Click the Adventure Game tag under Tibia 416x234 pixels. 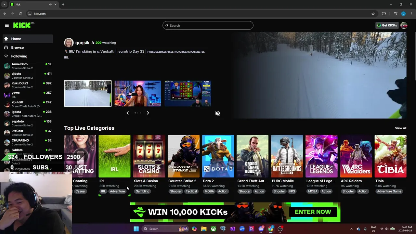click(x=389, y=191)
